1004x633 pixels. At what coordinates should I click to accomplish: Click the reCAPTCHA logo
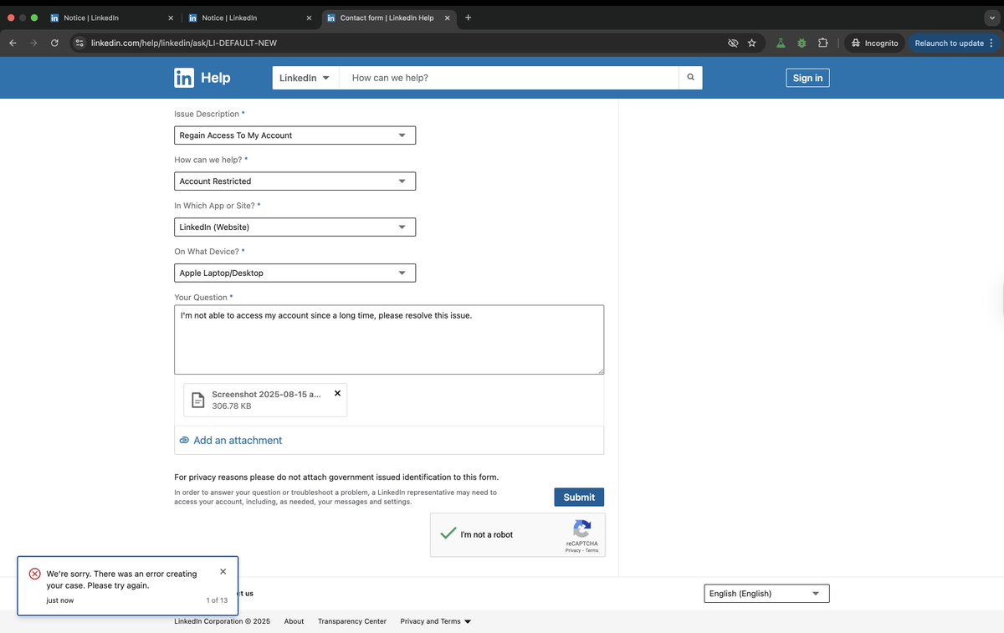tap(581, 528)
